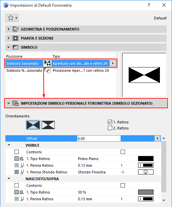Toggle left Contorni checkbox under Nascosto/Sopra
Viewport: 172px width, 207px height.
coord(16,185)
